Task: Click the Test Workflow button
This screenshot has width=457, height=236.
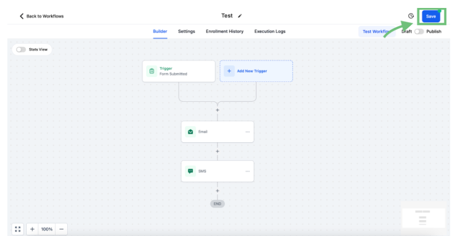Action: tap(377, 31)
